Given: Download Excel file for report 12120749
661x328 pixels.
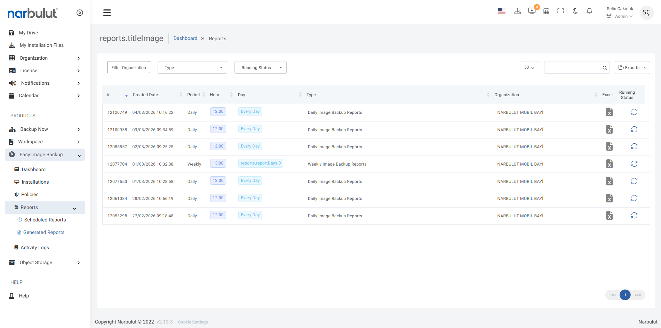Looking at the screenshot, I should click(x=609, y=112).
